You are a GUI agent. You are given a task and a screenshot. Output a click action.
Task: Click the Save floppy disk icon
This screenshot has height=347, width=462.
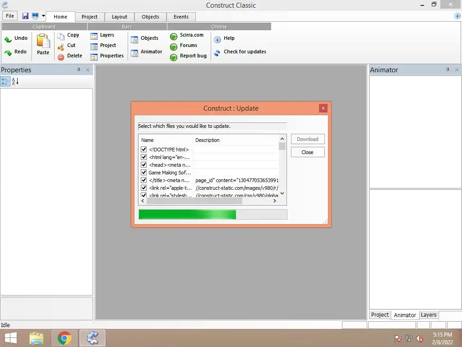(25, 16)
